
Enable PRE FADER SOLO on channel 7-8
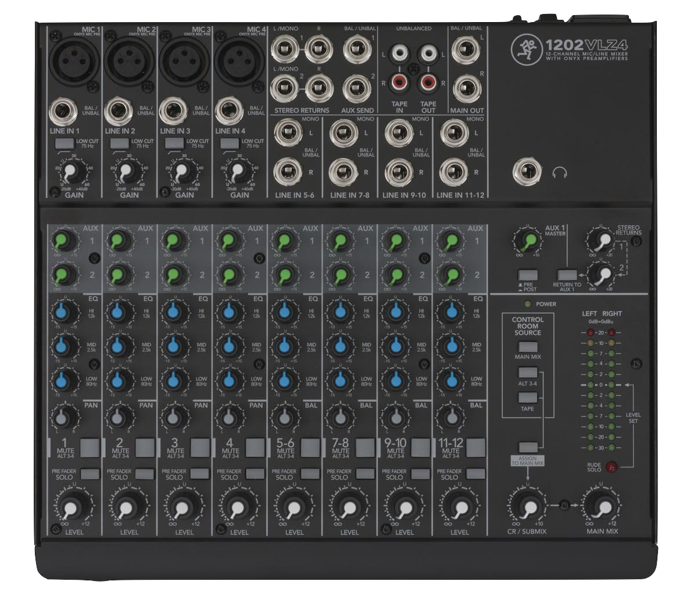365,473
